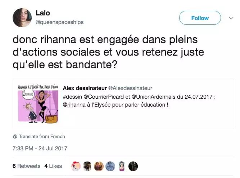Open fourth liker's blue avatar
The image size is (240, 178).
pyautogui.click(x=110, y=166)
